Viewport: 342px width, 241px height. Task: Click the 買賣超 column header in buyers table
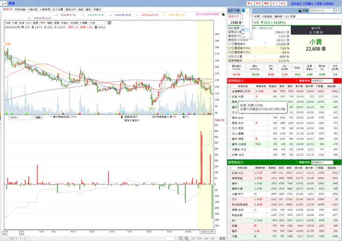(272, 86)
